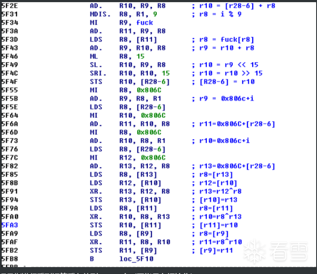
Task: Select comment 'r13=0x806C+[r28-6]'
Action: [237, 166]
